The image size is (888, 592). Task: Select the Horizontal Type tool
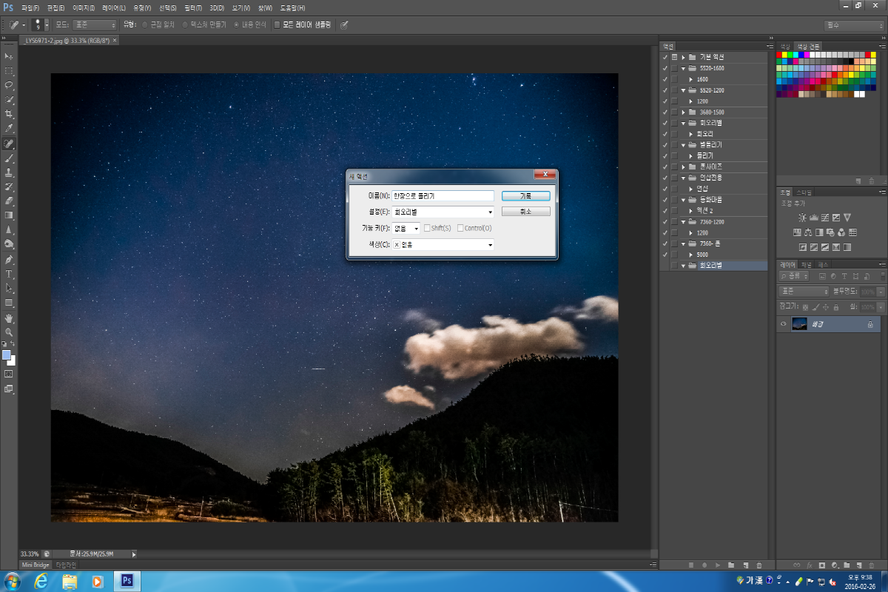point(9,274)
